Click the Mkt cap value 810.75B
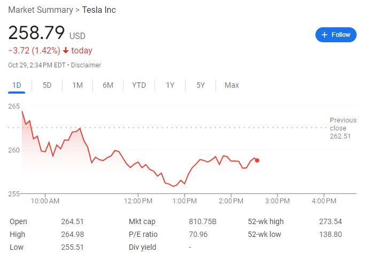The width and height of the screenshot is (378, 261). tap(203, 221)
